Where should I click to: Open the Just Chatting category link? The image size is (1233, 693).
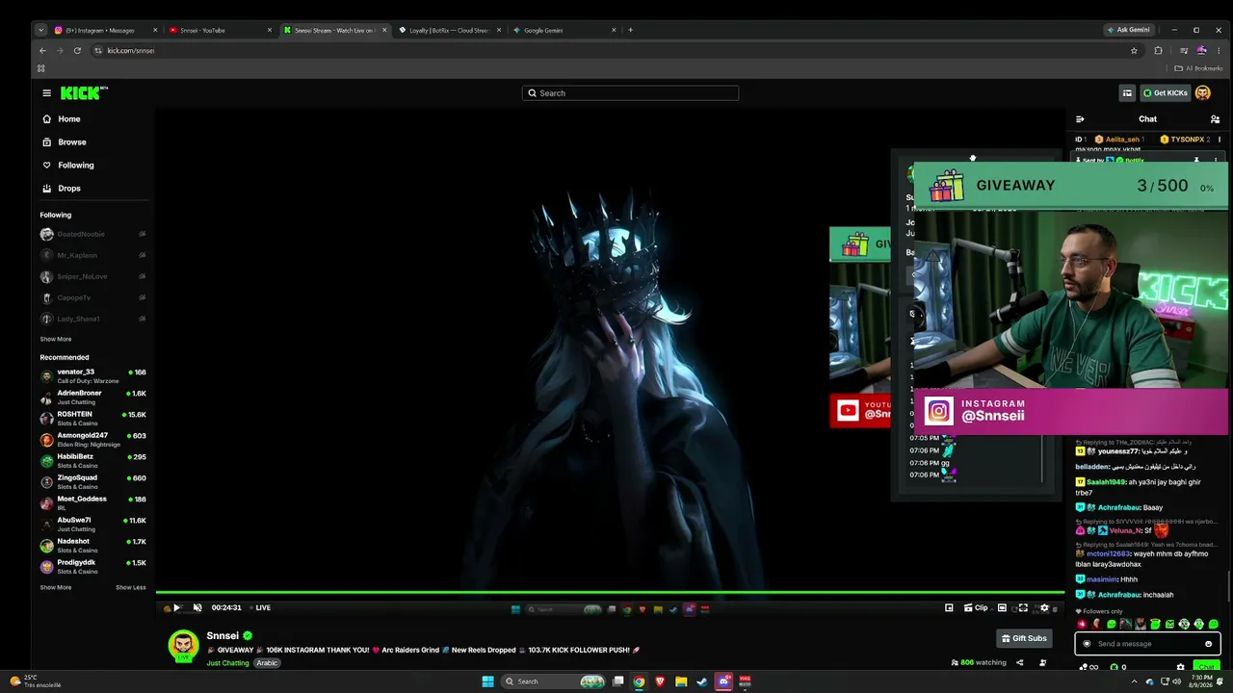227,663
